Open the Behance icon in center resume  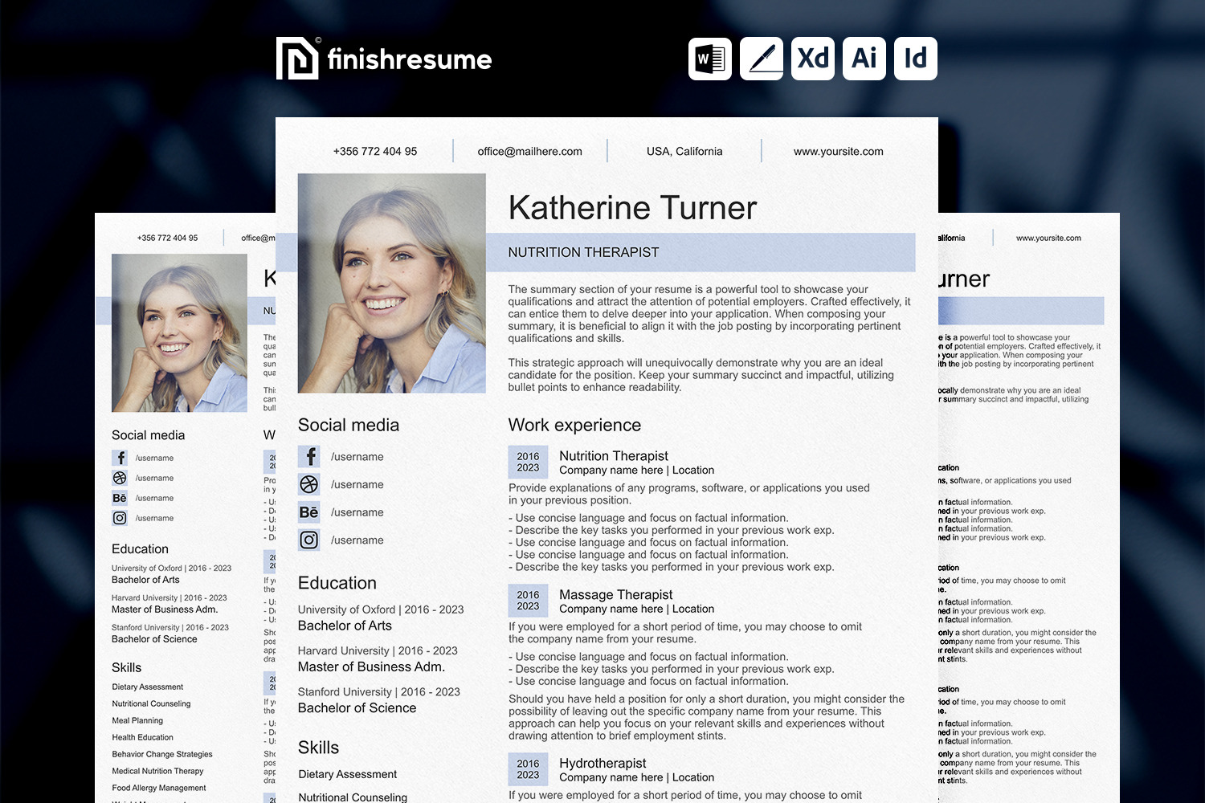pos(309,512)
